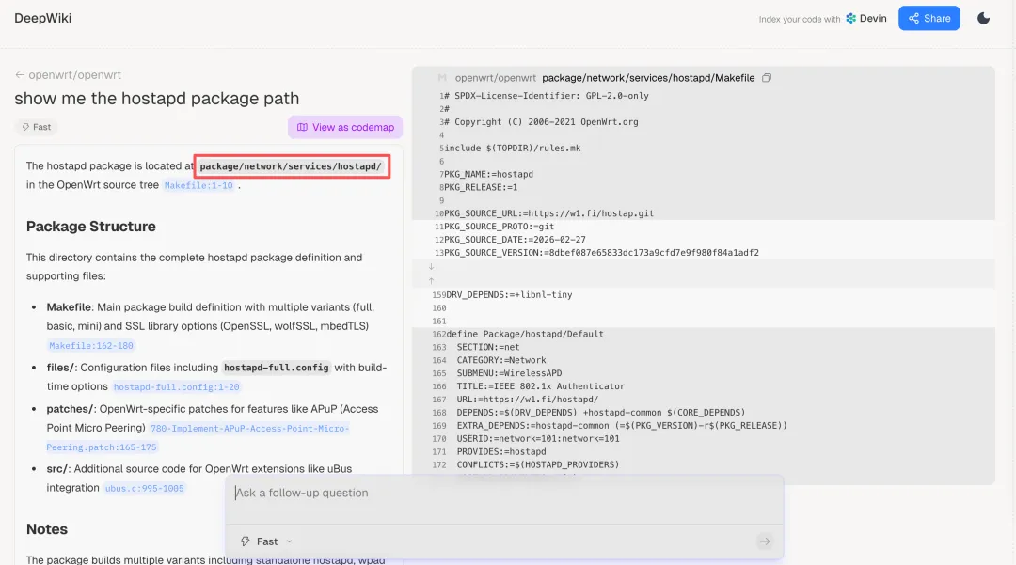Click the Package Structure heading
The height and width of the screenshot is (565, 1016).
[x=90, y=227]
